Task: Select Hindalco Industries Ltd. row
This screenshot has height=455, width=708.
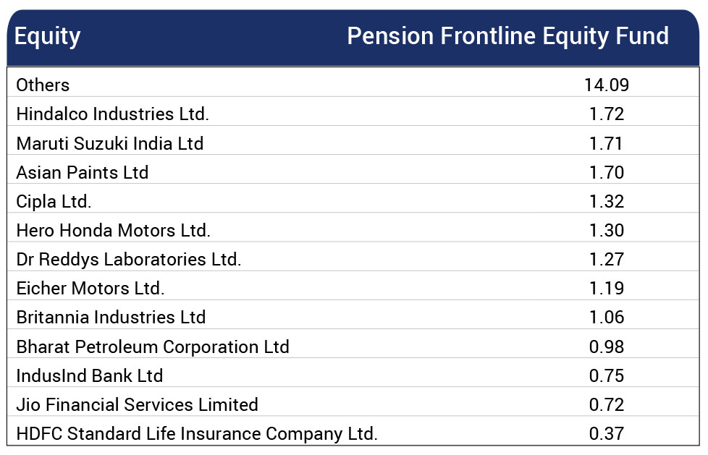Action: click(x=353, y=111)
